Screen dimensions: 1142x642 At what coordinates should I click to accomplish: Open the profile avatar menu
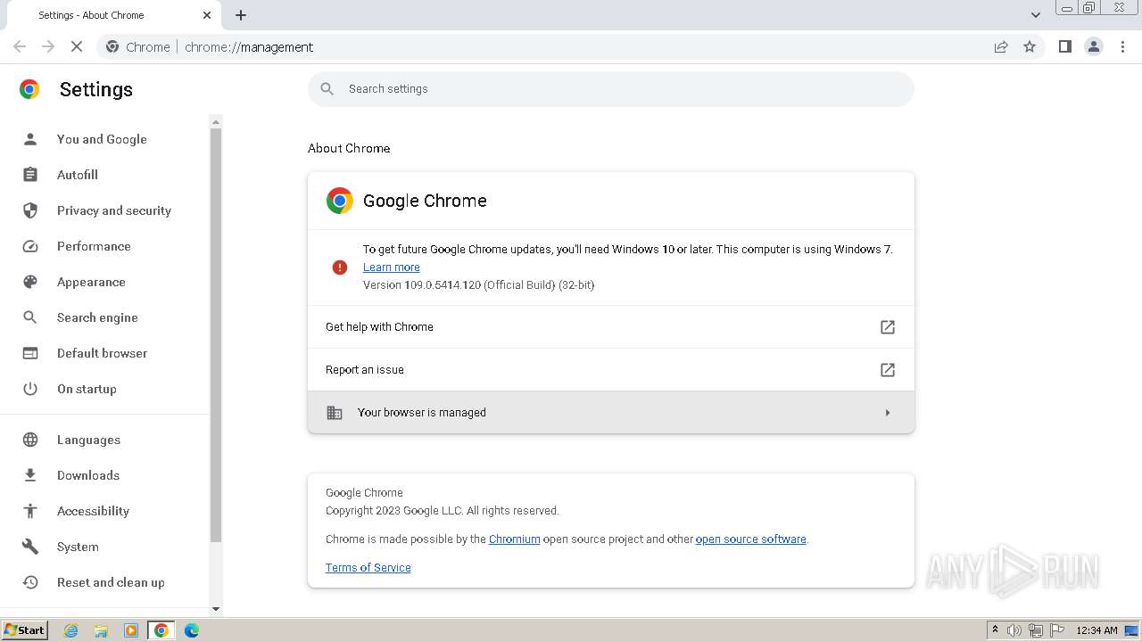[1093, 46]
